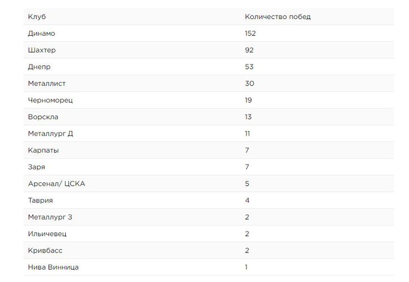
Task: Select the Арсенал/ ЦСКА club cell
Action: tap(57, 184)
